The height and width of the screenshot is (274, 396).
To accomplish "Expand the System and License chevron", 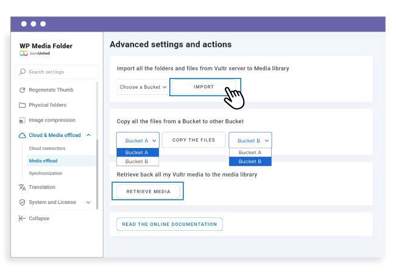I will pyautogui.click(x=88, y=202).
